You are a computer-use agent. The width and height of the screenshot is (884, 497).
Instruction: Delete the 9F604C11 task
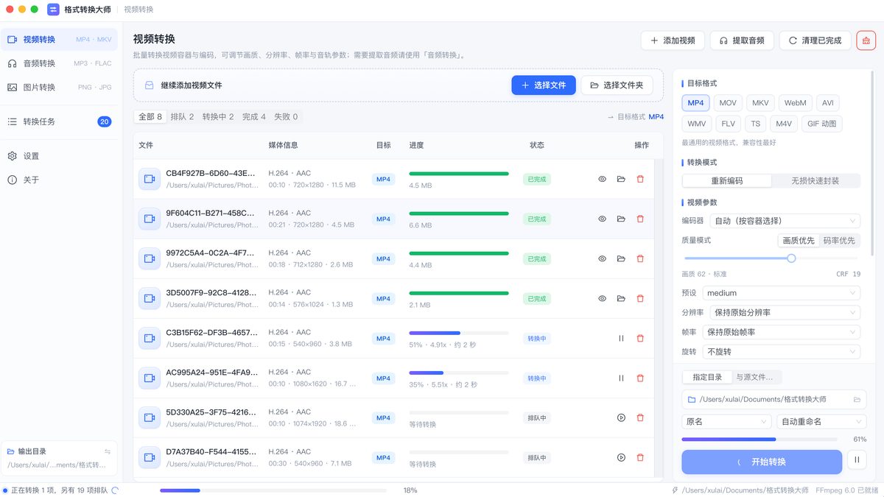pos(640,219)
